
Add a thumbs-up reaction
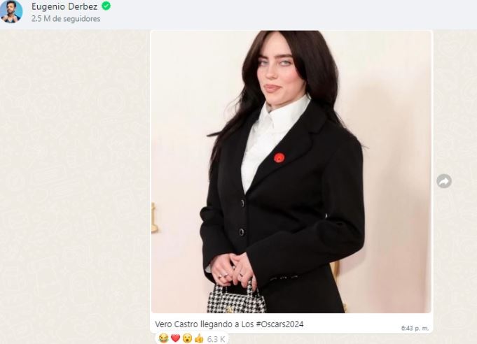(199, 338)
